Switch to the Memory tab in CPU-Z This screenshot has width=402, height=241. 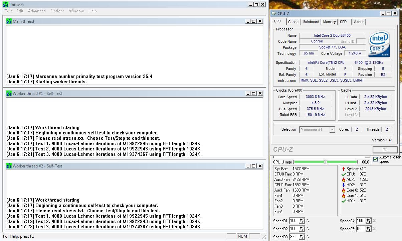(329, 22)
